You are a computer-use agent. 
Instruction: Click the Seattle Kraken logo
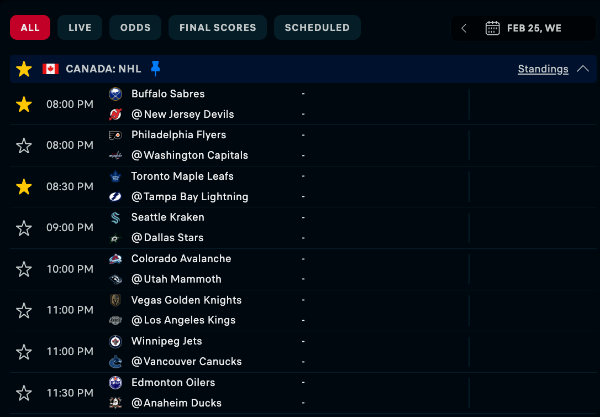pos(115,217)
